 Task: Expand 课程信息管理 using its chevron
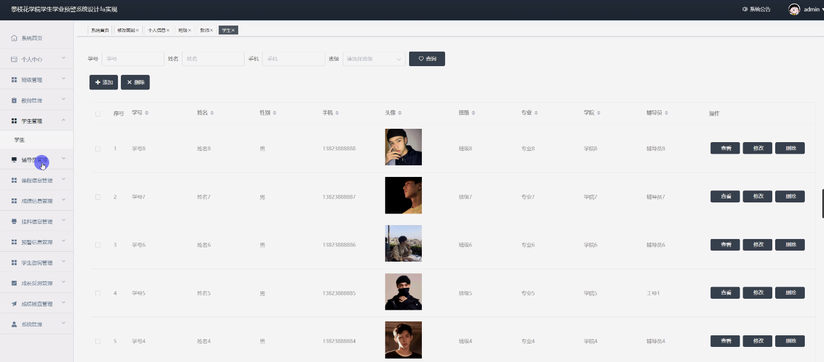[63, 180]
